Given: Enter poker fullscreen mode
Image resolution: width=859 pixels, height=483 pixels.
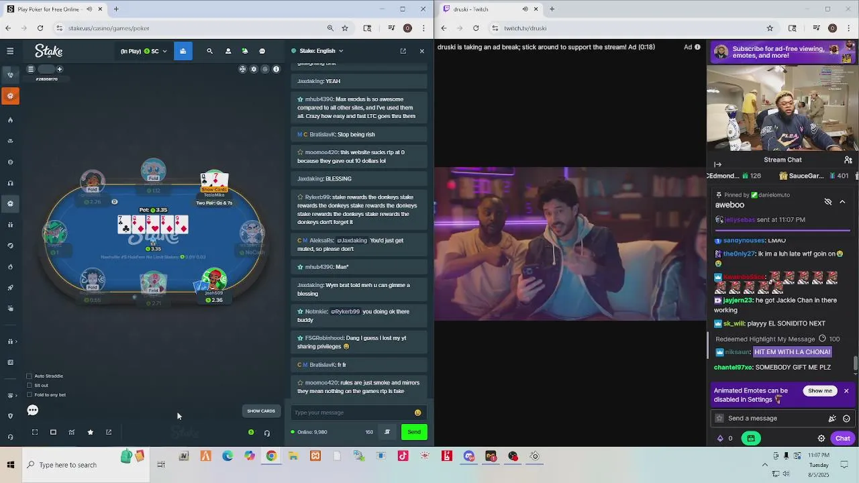Looking at the screenshot, I should click(35, 432).
